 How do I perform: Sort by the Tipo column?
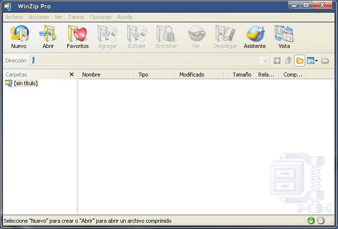tap(154, 75)
